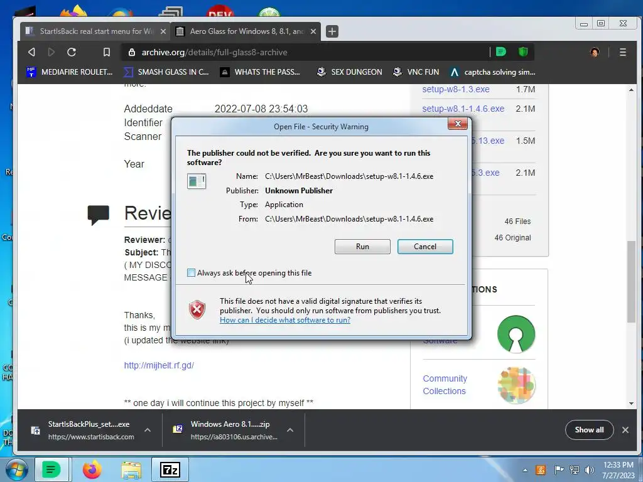Image resolution: width=643 pixels, height=482 pixels.
Task: Click the bookmark page icon
Action: [x=107, y=52]
